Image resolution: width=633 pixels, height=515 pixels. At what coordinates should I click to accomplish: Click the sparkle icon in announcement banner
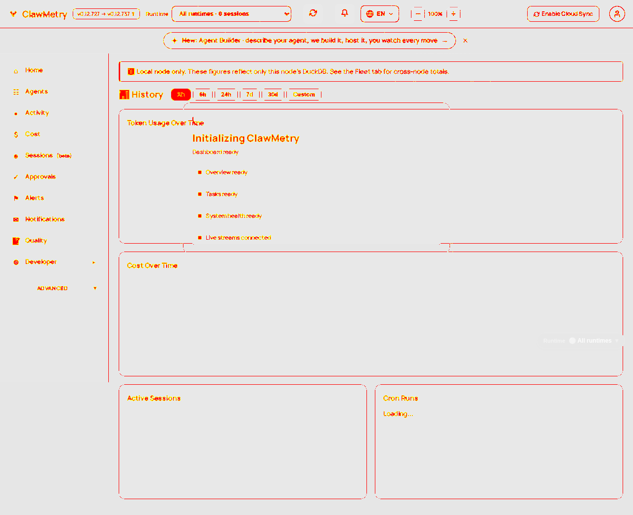coord(175,41)
